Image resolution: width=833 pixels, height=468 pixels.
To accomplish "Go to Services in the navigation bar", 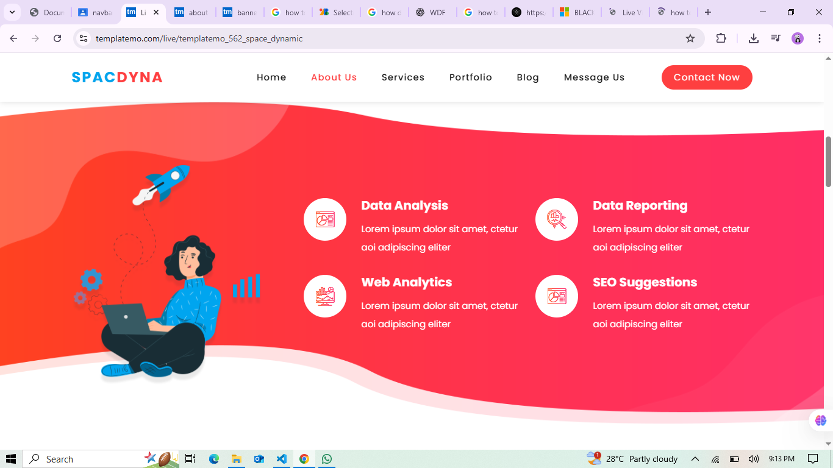I will [x=403, y=77].
